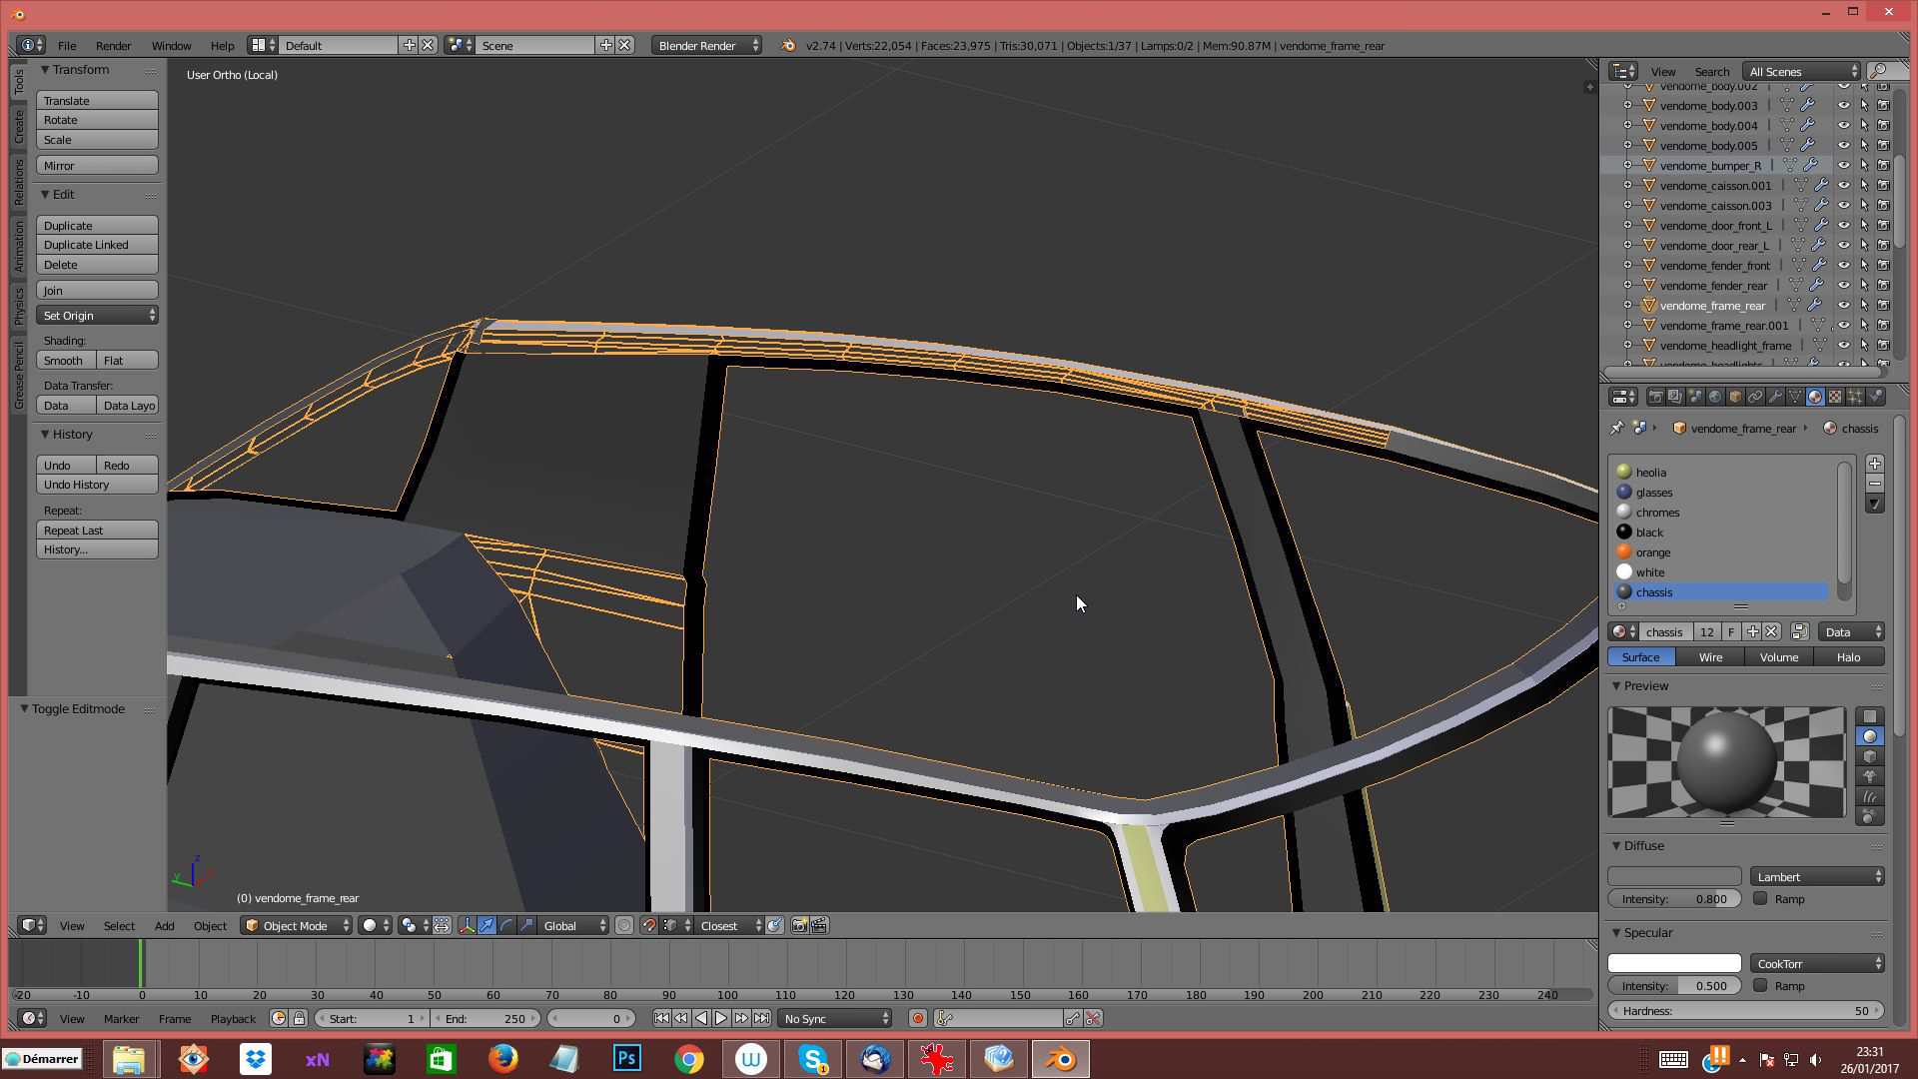This screenshot has height=1079, width=1918.
Task: Enable the Diffuse Ramp checkbox
Action: tap(1760, 898)
